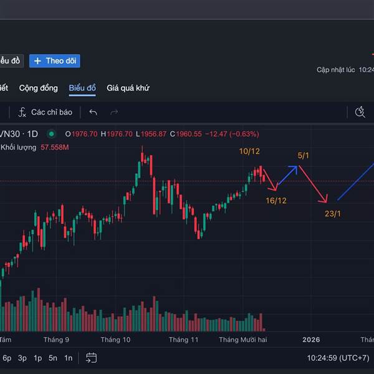
Task: Click the 2026 label on time axis
Action: (x=311, y=340)
